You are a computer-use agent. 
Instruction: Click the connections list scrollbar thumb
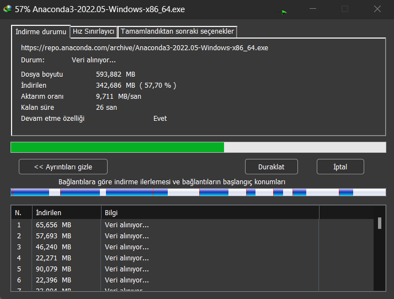click(380, 223)
